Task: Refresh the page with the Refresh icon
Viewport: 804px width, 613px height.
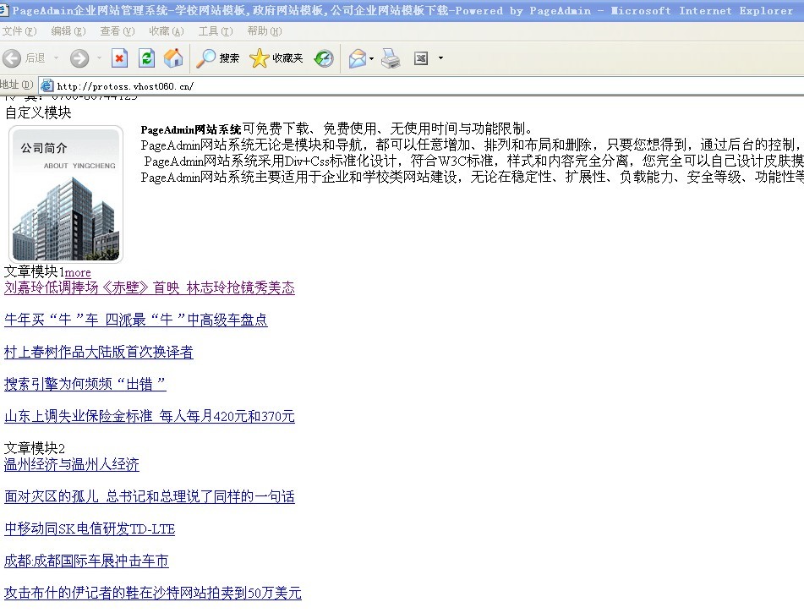Action: tap(146, 58)
